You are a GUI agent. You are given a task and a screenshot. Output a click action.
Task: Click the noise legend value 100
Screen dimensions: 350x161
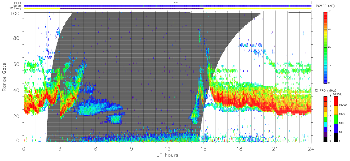point(341,123)
